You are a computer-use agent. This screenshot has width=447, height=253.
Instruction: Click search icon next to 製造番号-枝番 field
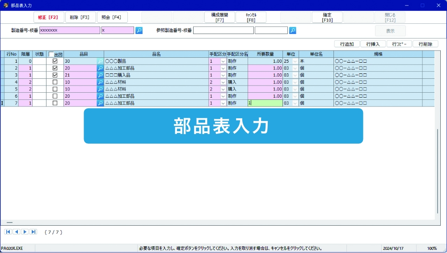[x=139, y=30]
